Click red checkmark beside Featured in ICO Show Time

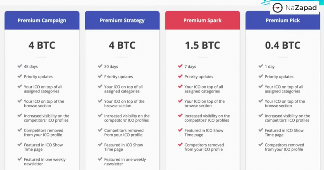click(x=180, y=130)
